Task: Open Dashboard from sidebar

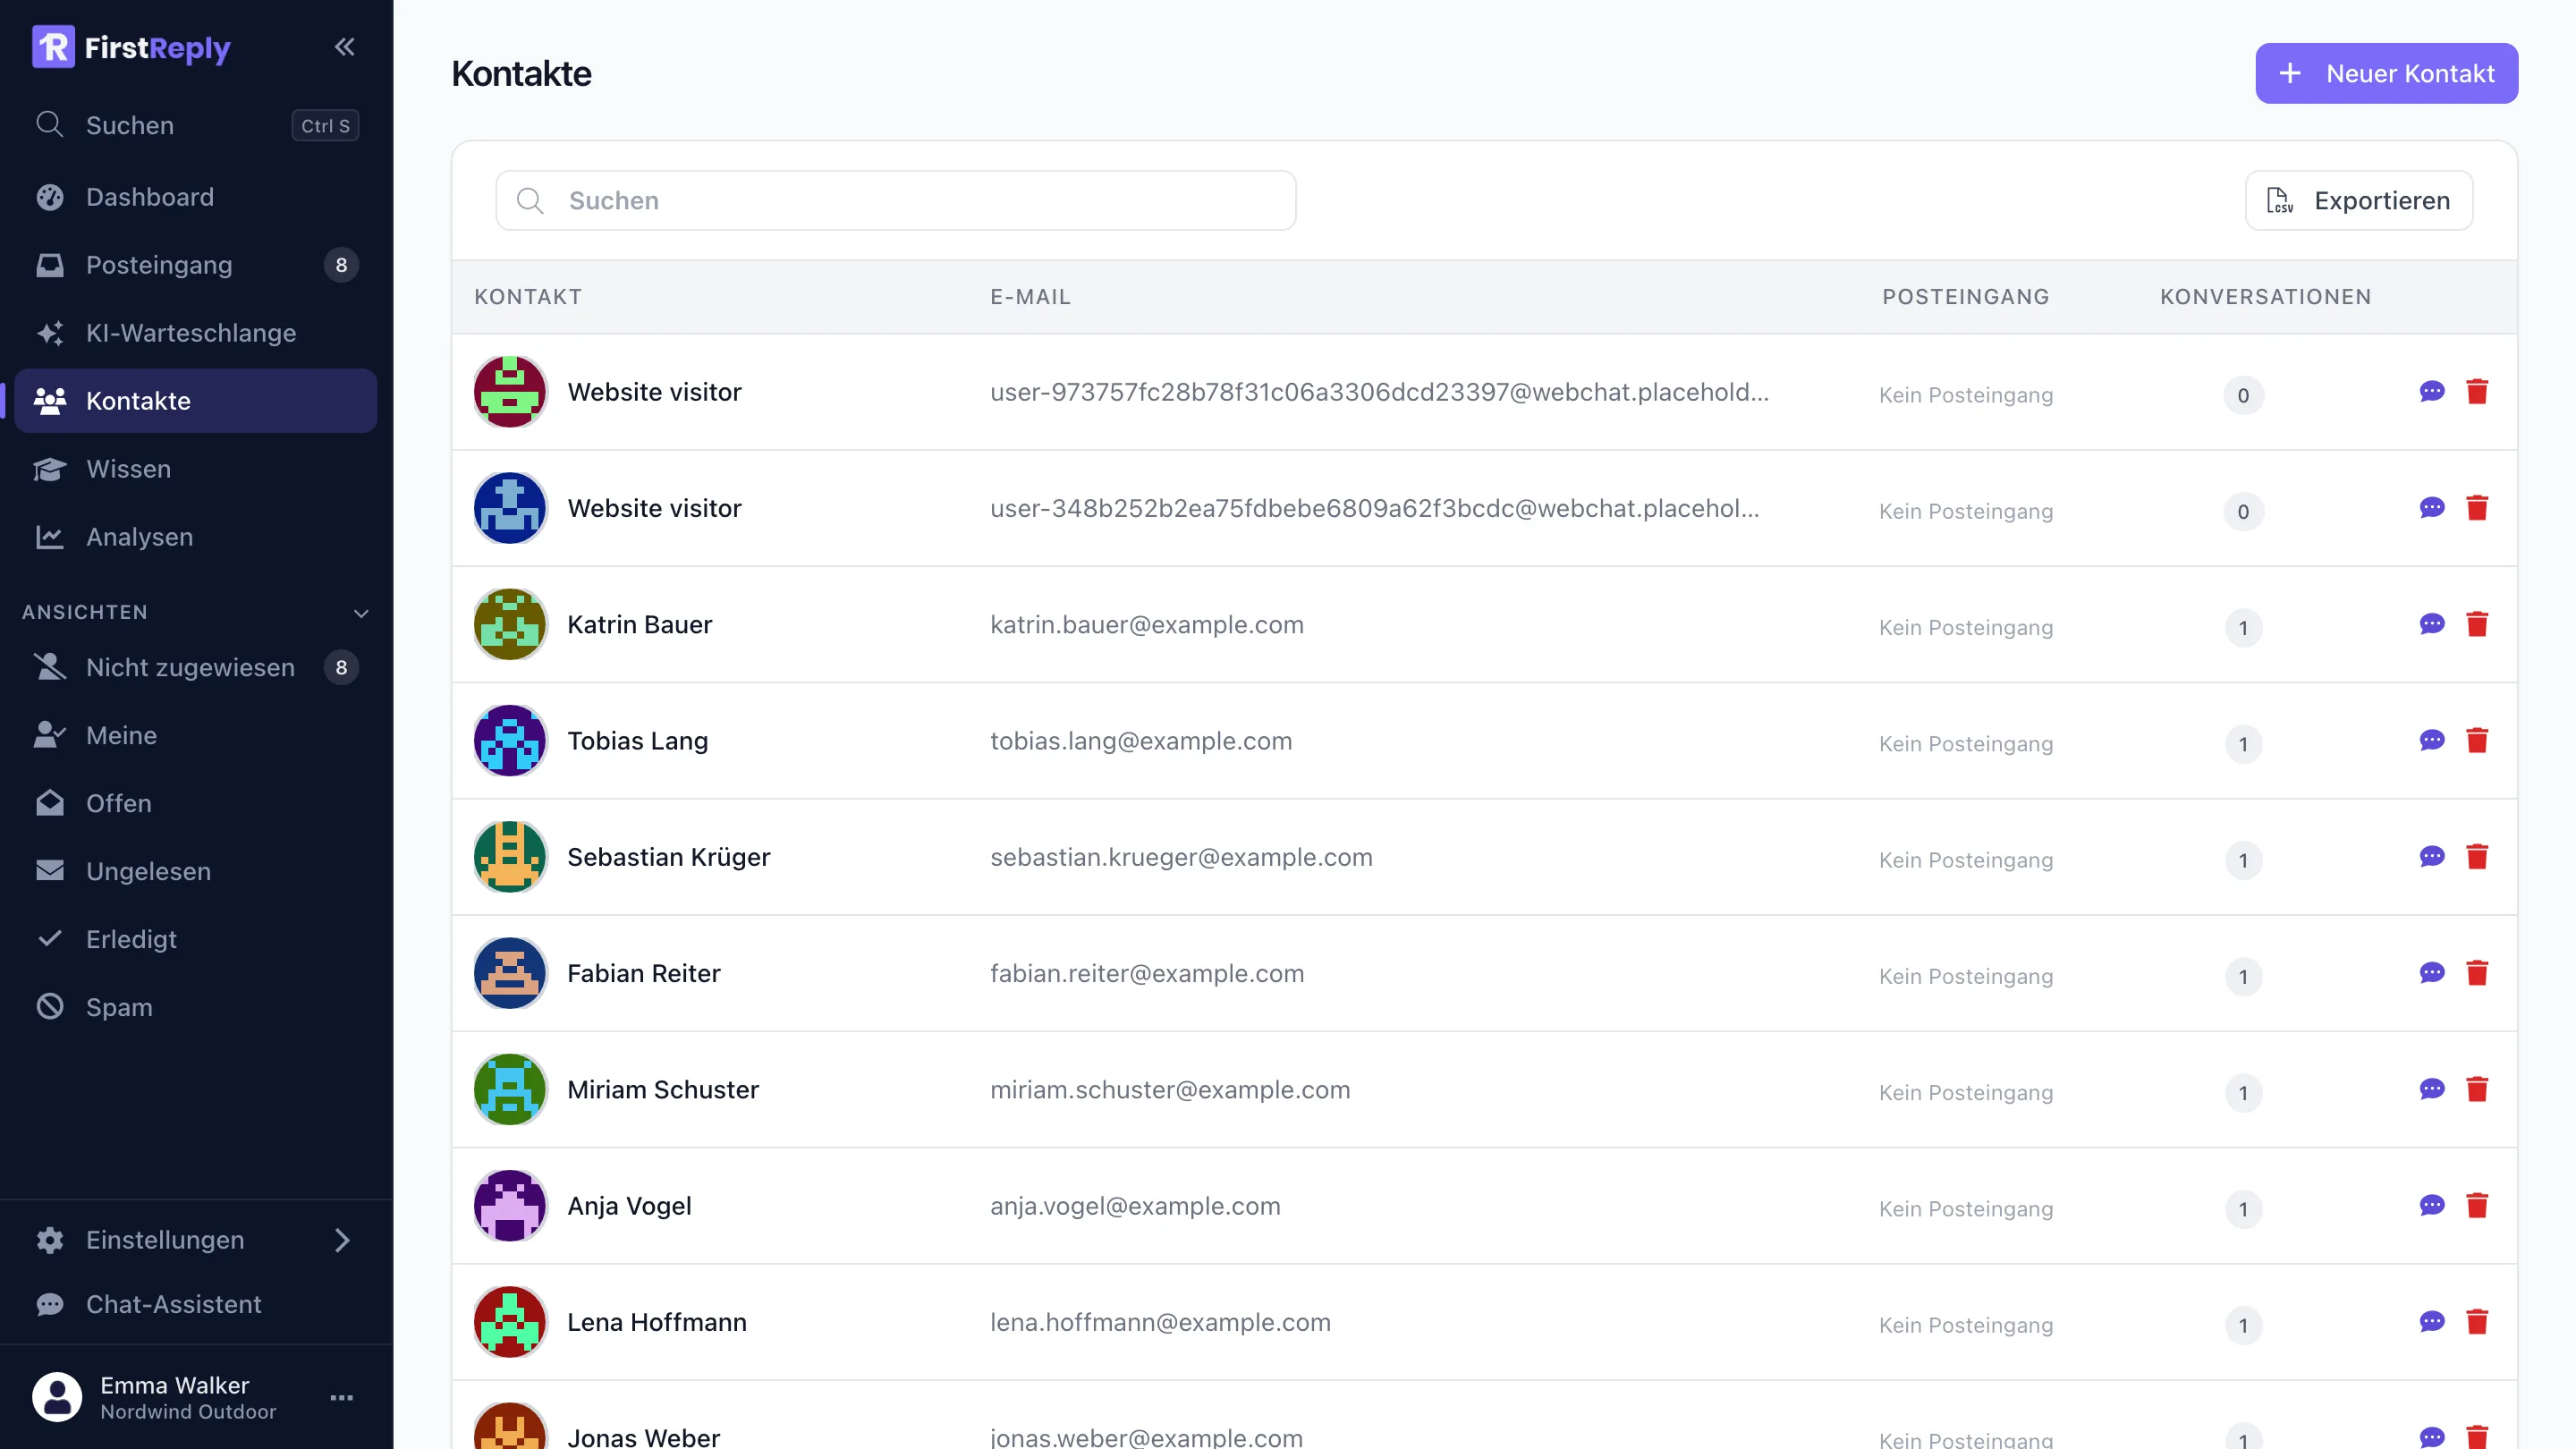Action: tap(196, 197)
